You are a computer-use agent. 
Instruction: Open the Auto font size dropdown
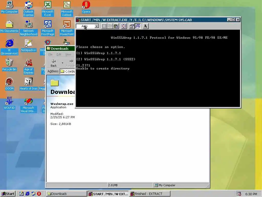point(96,26)
